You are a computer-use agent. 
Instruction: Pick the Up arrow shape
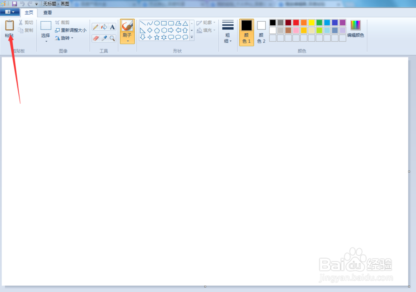[x=185, y=30]
